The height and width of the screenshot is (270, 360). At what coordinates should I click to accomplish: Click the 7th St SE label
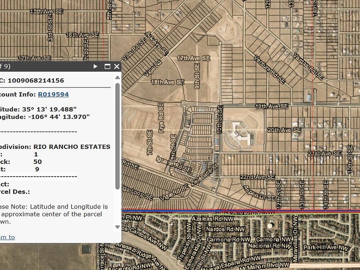click(150, 142)
